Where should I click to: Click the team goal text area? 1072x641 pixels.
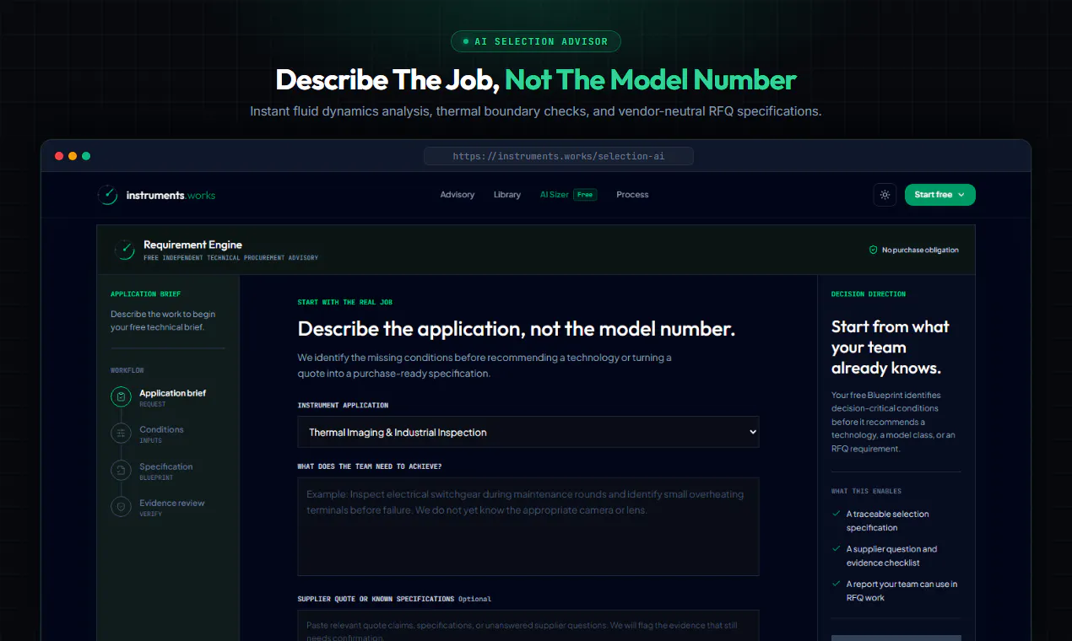(x=528, y=526)
